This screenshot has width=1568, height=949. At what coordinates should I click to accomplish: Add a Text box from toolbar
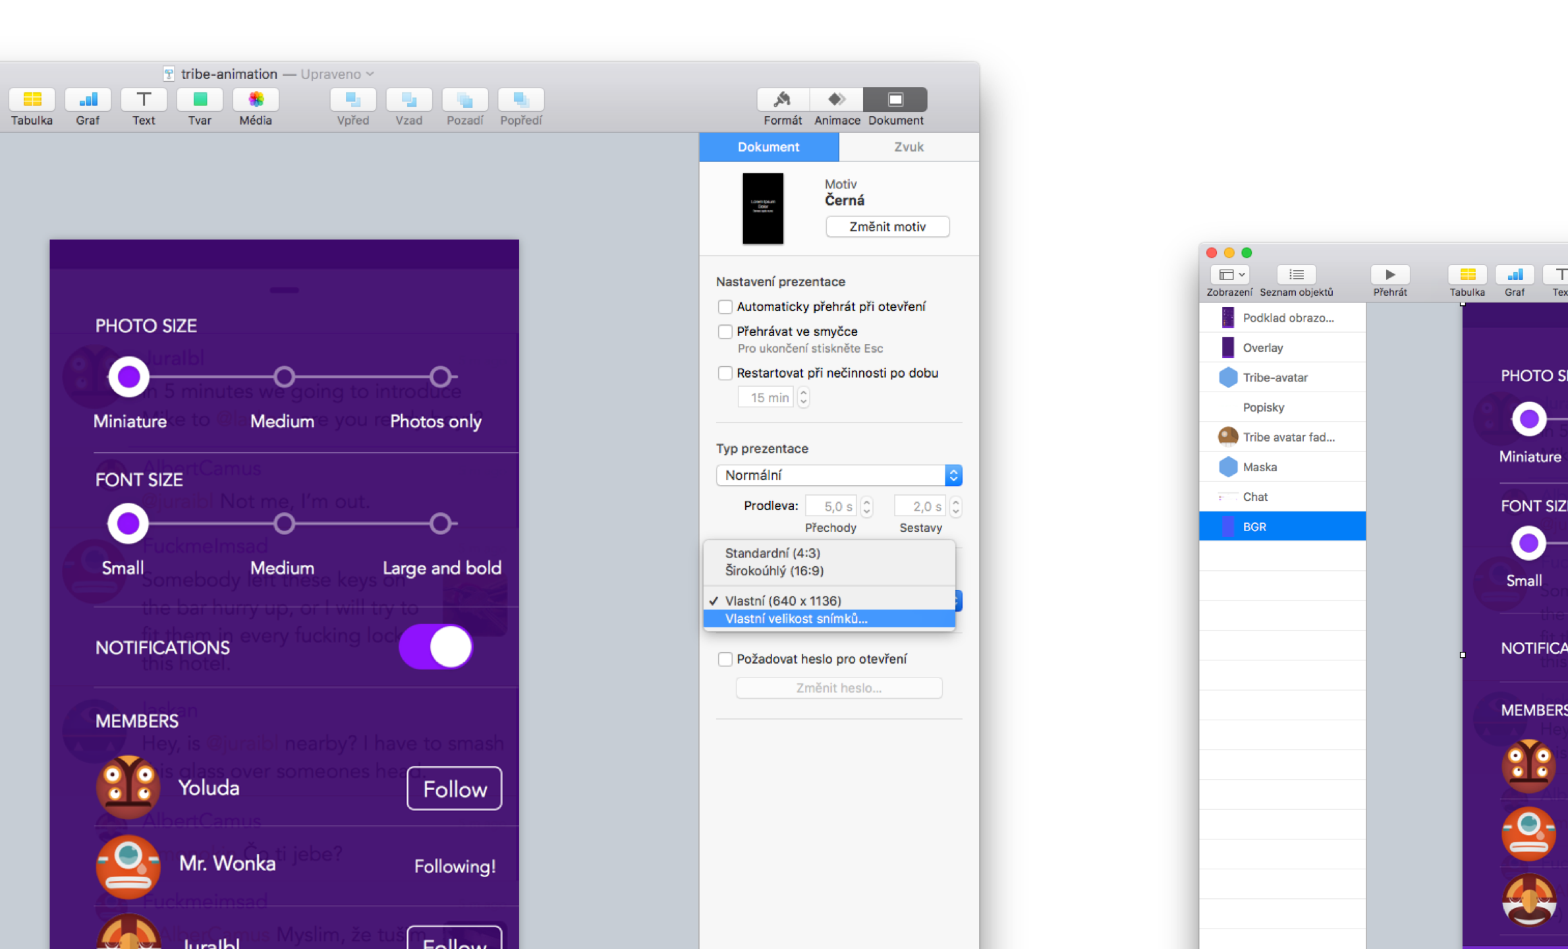[x=144, y=100]
